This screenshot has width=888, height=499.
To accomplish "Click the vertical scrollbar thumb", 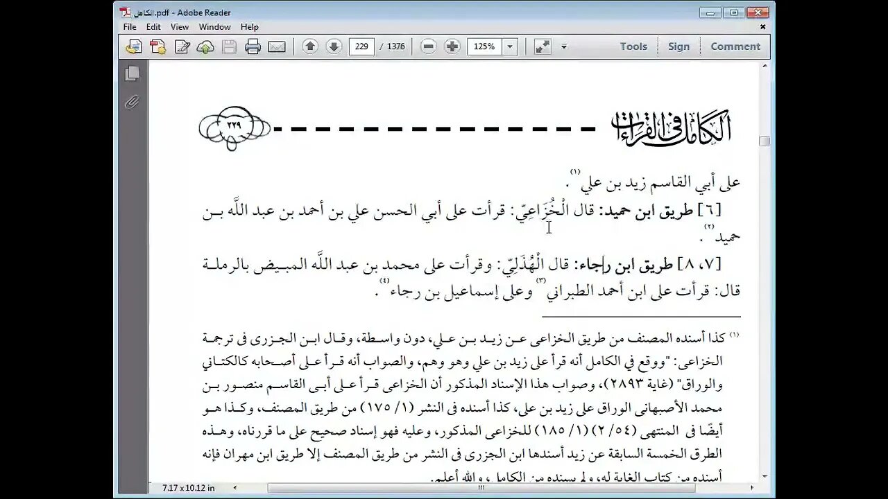I will pyautogui.click(x=765, y=141).
